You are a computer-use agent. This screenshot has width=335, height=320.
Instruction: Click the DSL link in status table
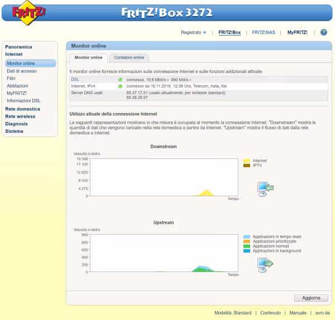click(x=75, y=79)
